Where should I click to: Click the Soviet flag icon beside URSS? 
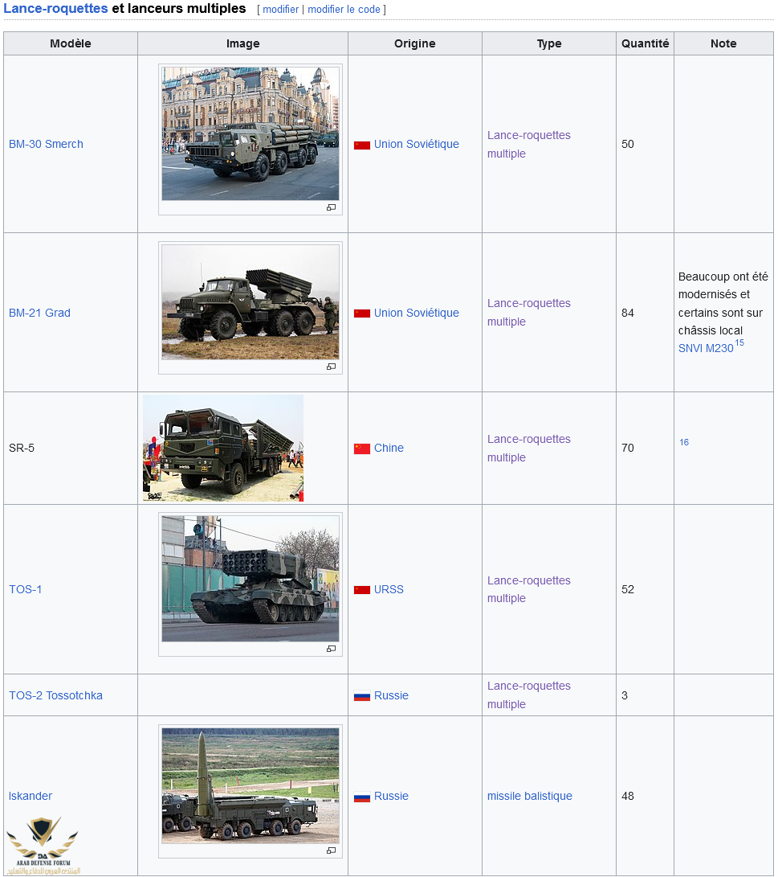(x=362, y=590)
